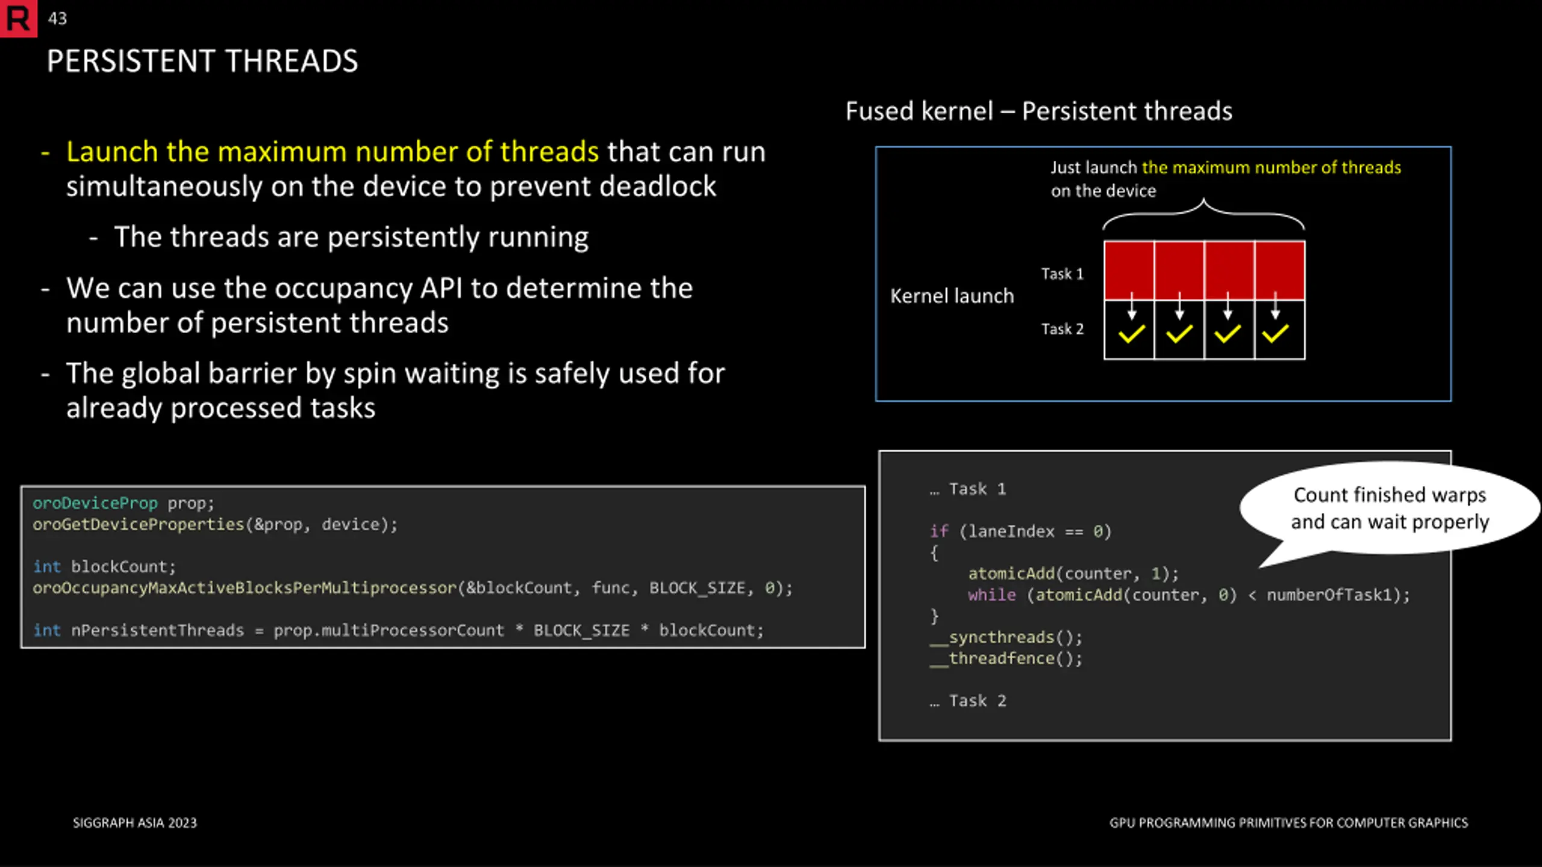This screenshot has height=867, width=1542.
Task: Click 'Just launch the maximum number of threads' caption
Action: 1226,167
